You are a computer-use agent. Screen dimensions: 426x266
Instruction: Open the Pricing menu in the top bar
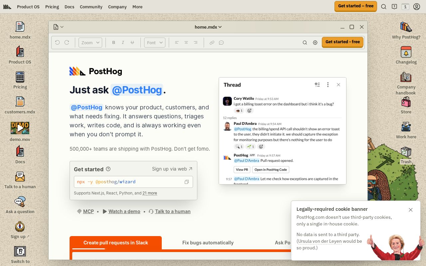coord(52,7)
